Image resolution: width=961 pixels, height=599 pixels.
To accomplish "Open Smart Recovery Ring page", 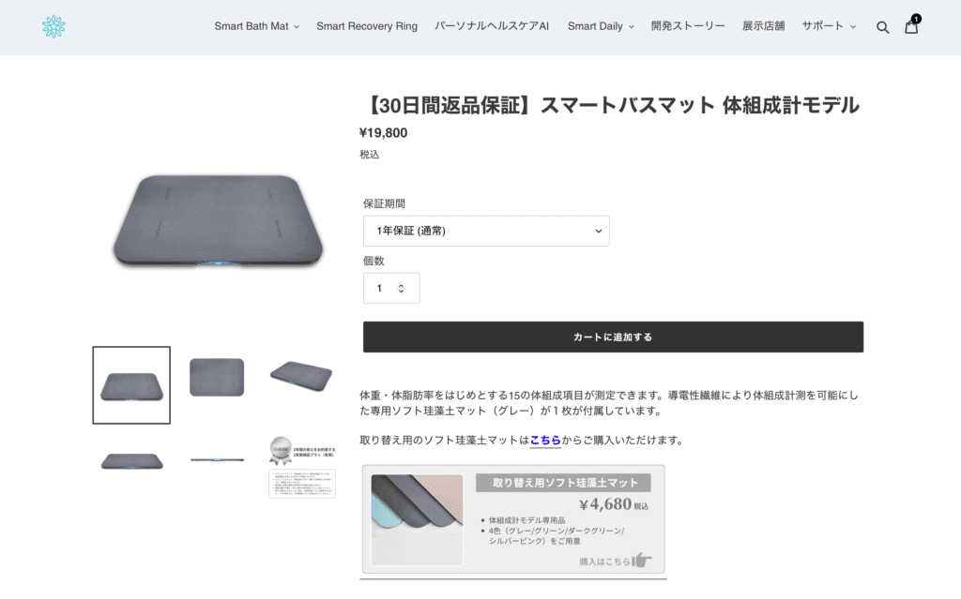I will click(367, 26).
